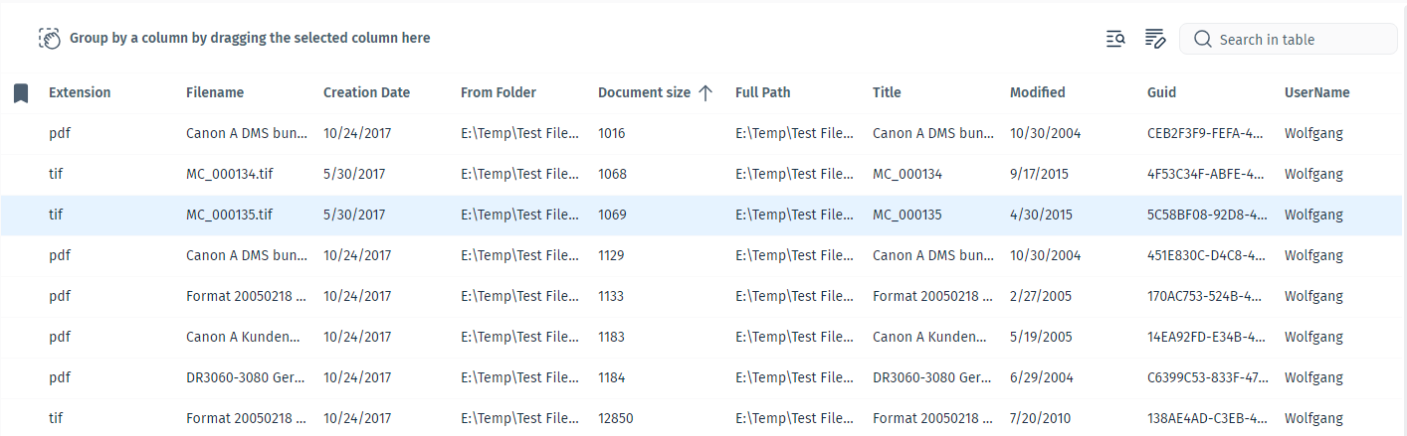
Task: Focus the Search in table field
Action: coord(1289,39)
